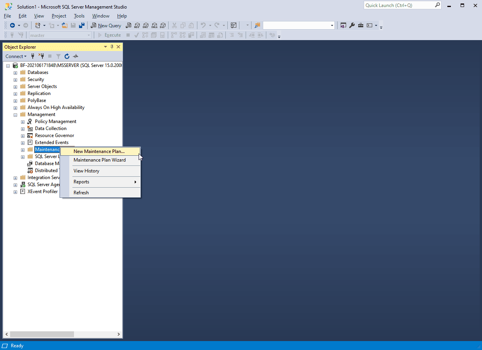The image size is (482, 350).
Task: Open the Activity Monitor icon
Action: [234, 25]
